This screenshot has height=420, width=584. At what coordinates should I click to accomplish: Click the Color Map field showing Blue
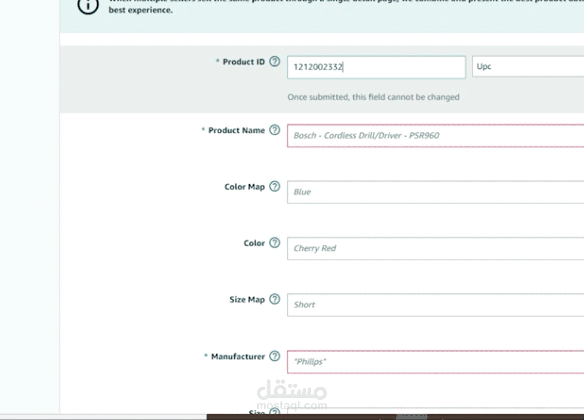(x=436, y=192)
